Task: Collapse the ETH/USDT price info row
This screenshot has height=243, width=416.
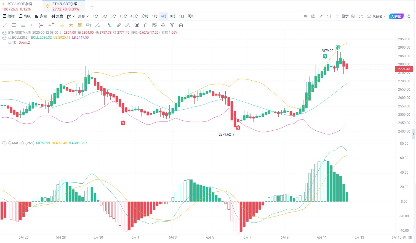Action: (x=4, y=33)
